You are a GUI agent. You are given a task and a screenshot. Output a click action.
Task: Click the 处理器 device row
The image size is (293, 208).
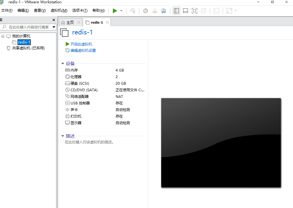(105, 77)
